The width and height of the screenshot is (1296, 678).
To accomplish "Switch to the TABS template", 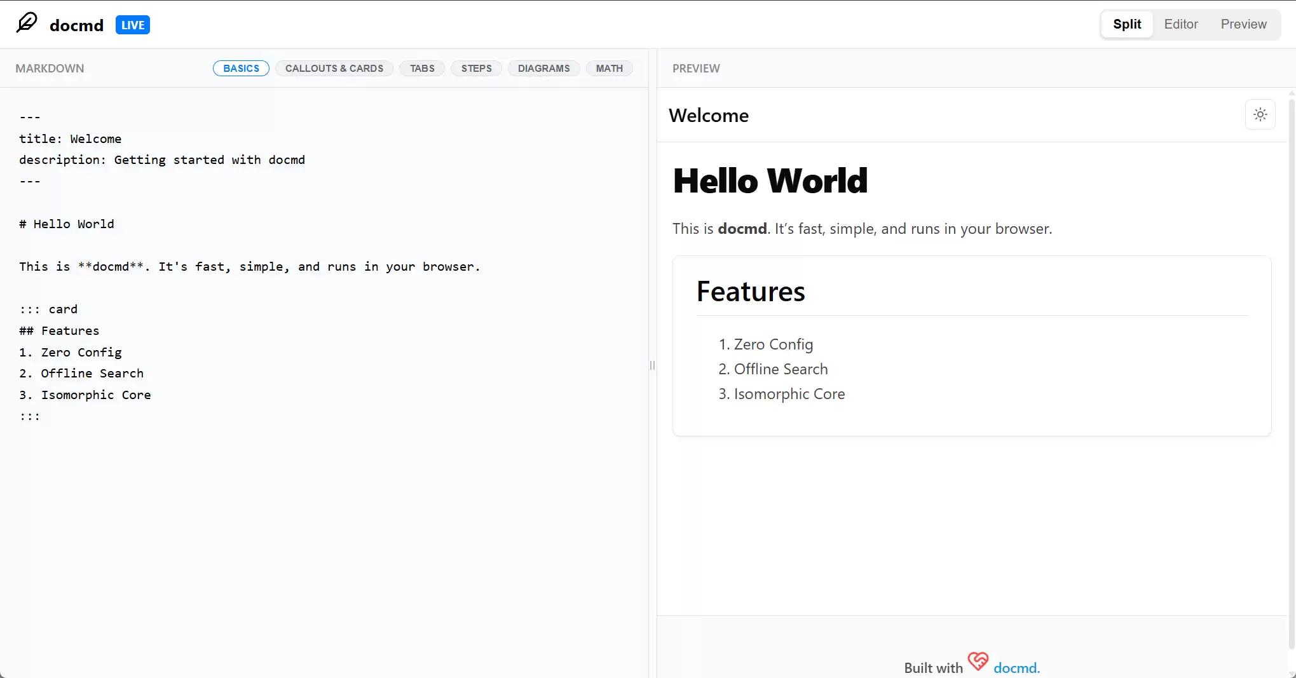I will tap(422, 68).
